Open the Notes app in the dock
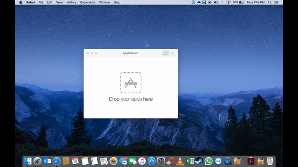This screenshot has width=298, height=167. click(85, 161)
